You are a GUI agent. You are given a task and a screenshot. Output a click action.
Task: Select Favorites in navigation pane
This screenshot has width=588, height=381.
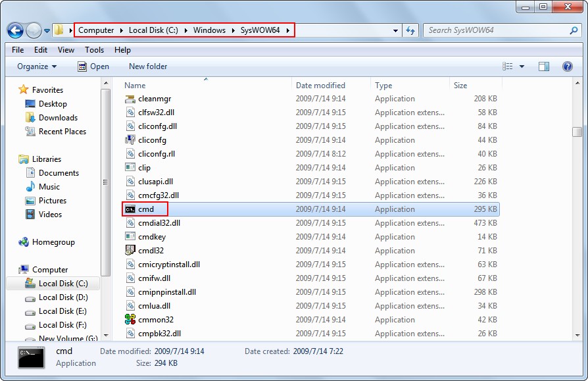pos(47,90)
